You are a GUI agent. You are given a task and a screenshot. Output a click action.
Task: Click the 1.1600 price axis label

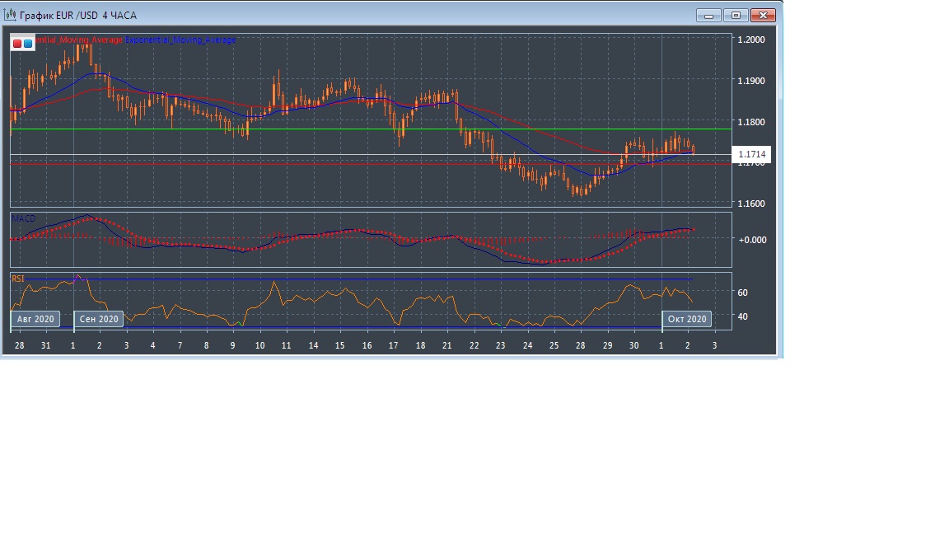[751, 204]
